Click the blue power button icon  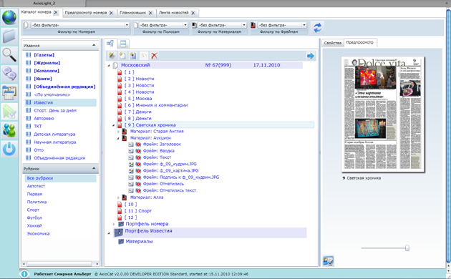9,149
